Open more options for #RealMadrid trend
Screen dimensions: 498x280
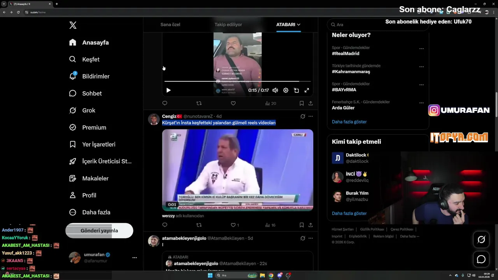point(421,49)
